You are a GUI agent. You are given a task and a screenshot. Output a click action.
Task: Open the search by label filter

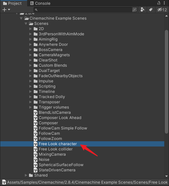tap(151, 10)
